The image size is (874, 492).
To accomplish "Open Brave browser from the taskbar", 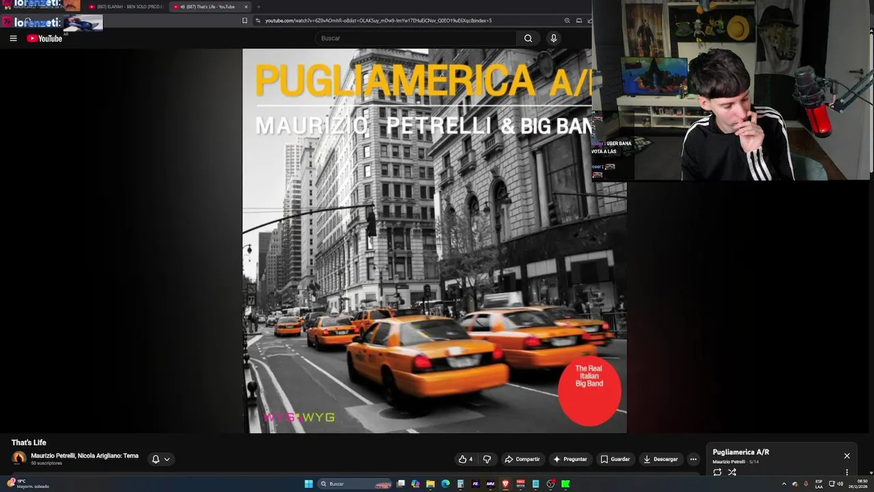I will point(505,484).
